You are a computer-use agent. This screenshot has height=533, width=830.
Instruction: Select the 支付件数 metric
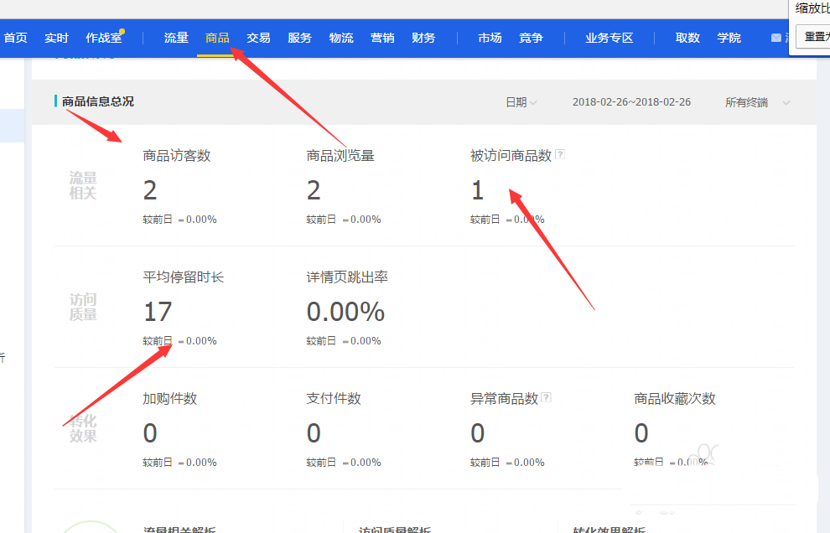334,399
